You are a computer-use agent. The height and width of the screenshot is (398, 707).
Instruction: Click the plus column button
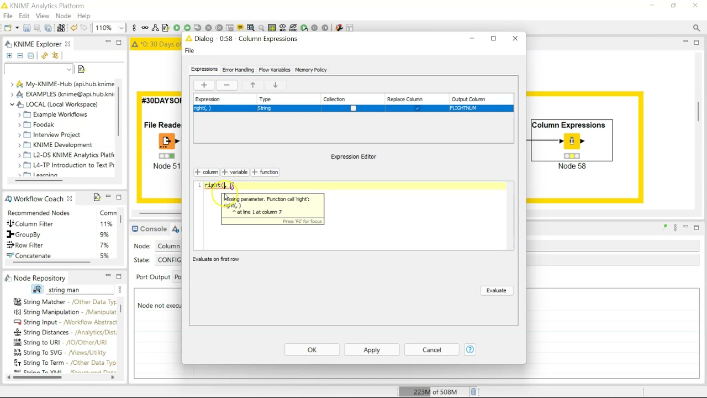coord(207,172)
